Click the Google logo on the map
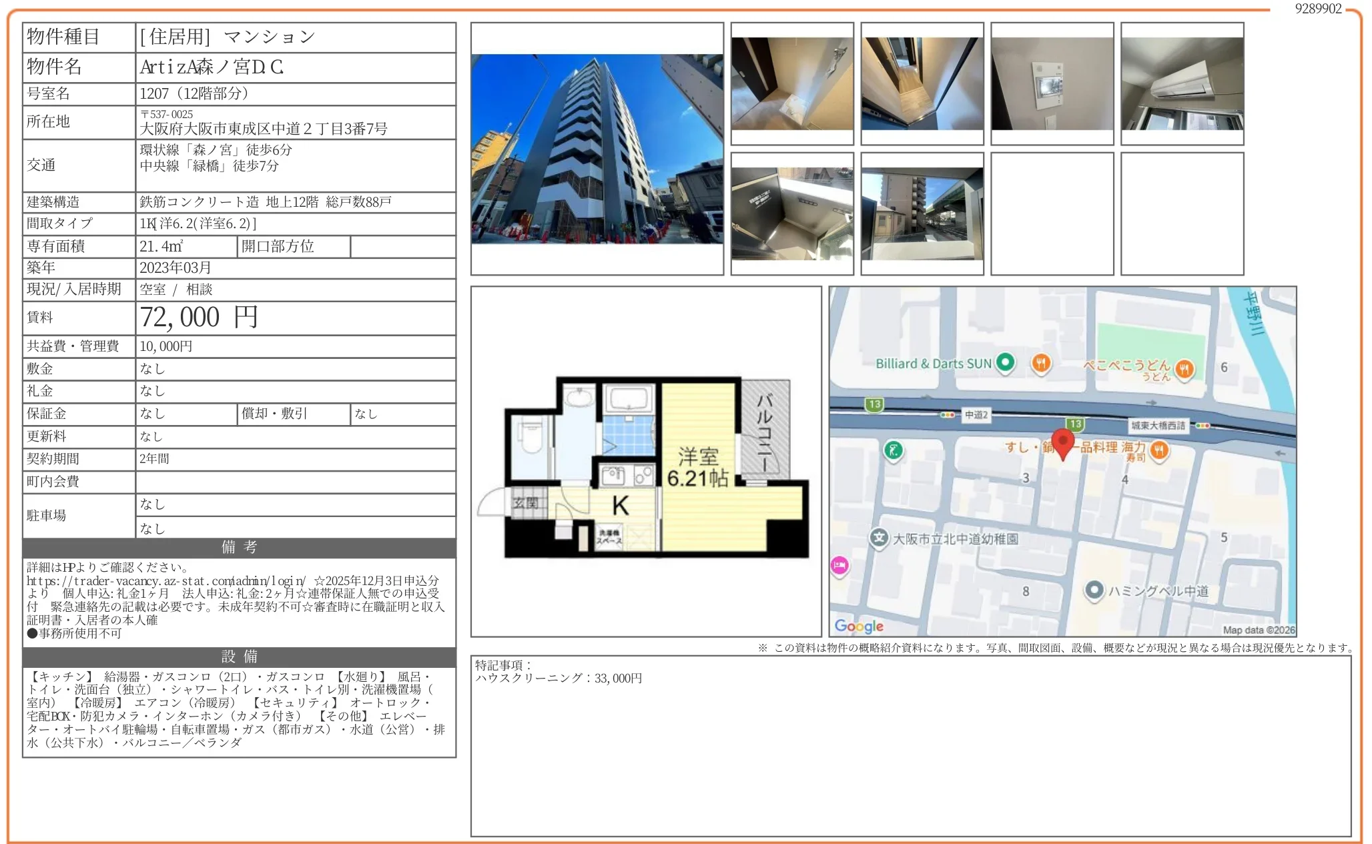 (859, 626)
